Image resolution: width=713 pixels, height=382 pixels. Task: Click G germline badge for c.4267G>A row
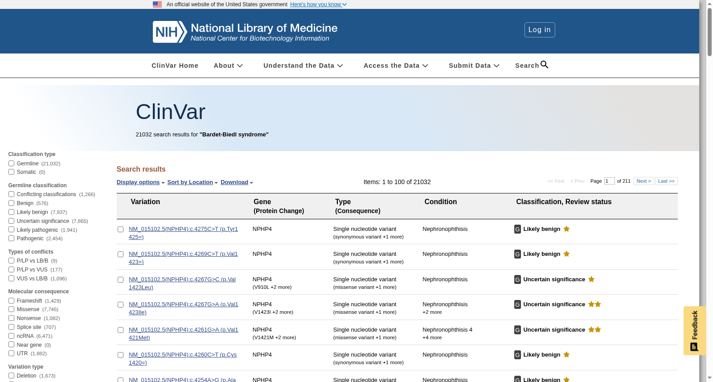(x=517, y=304)
